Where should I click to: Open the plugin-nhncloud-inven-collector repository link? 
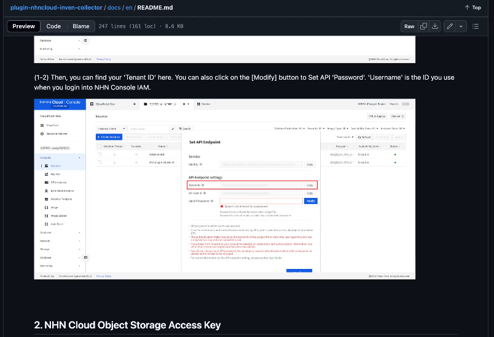point(56,7)
